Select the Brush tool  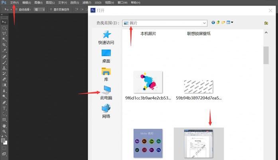tap(4, 62)
